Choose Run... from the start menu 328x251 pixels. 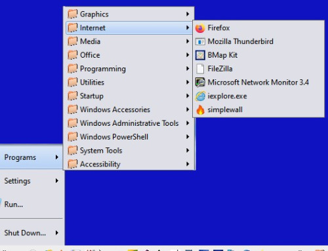click(31, 204)
